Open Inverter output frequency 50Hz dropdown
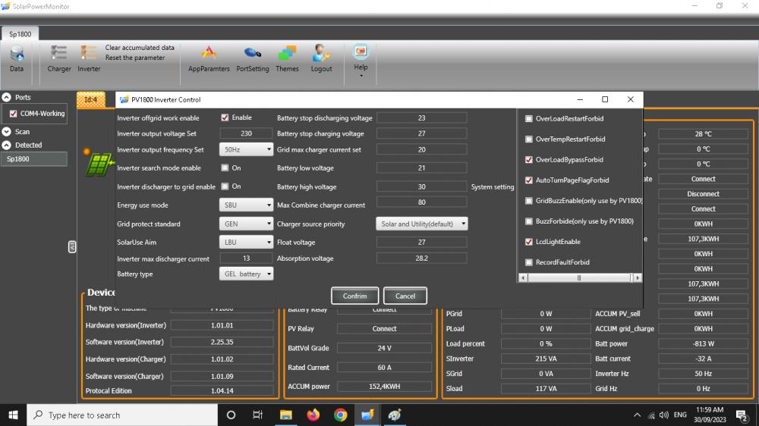The width and height of the screenshot is (759, 426). click(x=246, y=149)
